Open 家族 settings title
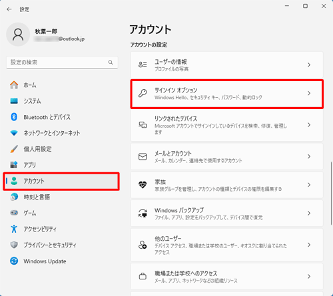Image resolution: width=333 pixels, height=296 pixels. (160, 182)
